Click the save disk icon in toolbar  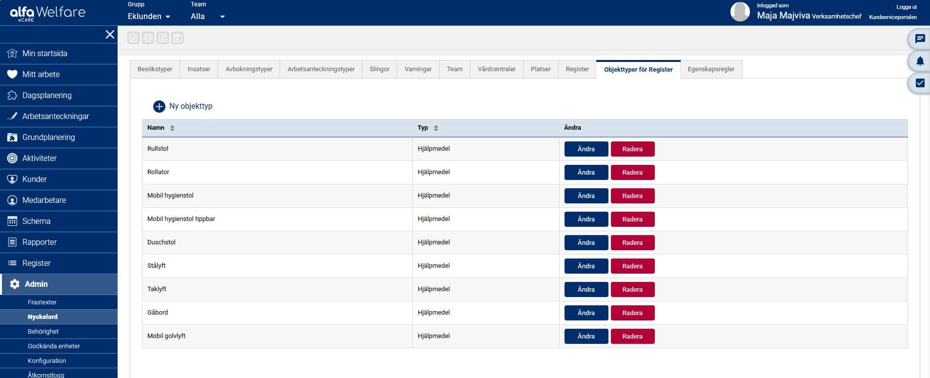point(177,38)
